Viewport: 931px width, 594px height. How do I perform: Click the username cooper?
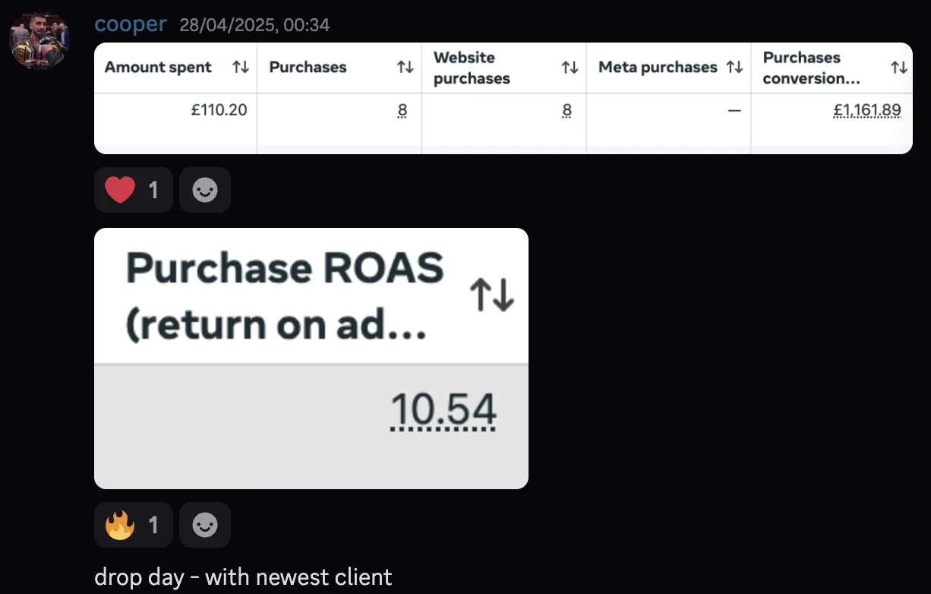pyautogui.click(x=131, y=24)
